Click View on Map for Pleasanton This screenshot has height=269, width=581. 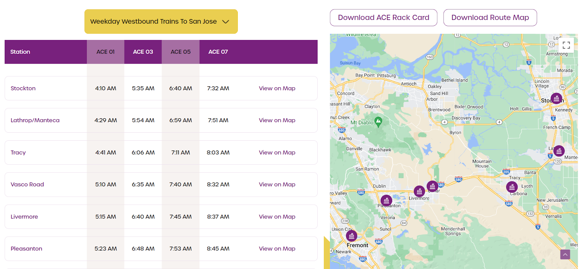(277, 249)
